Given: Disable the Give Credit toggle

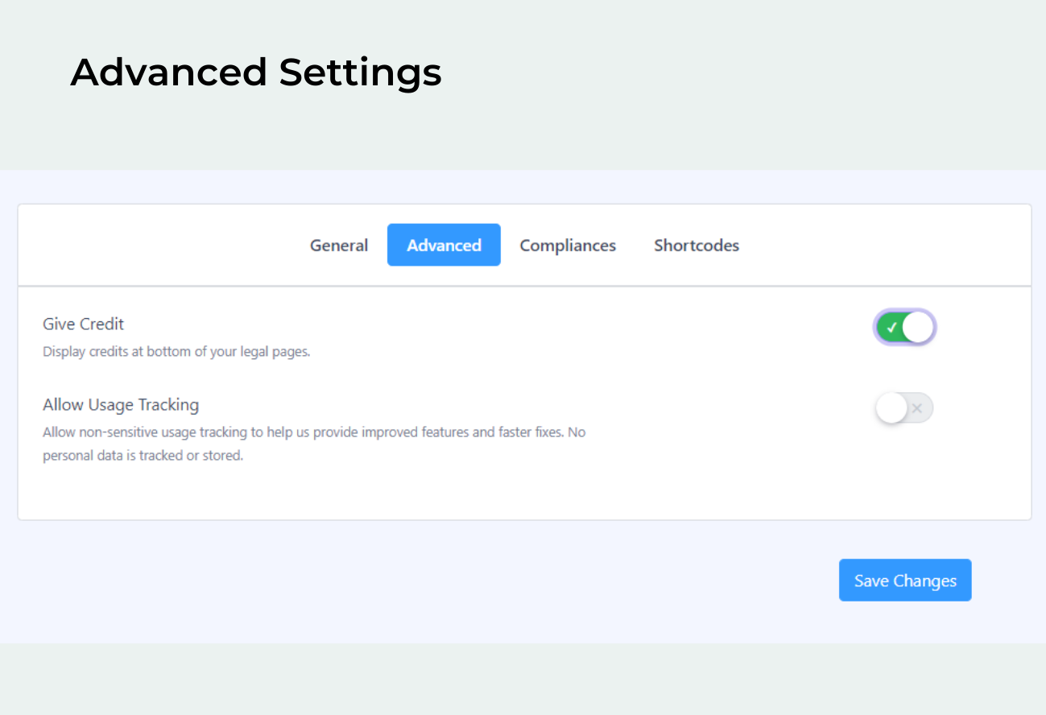Looking at the screenshot, I should pyautogui.click(x=904, y=328).
